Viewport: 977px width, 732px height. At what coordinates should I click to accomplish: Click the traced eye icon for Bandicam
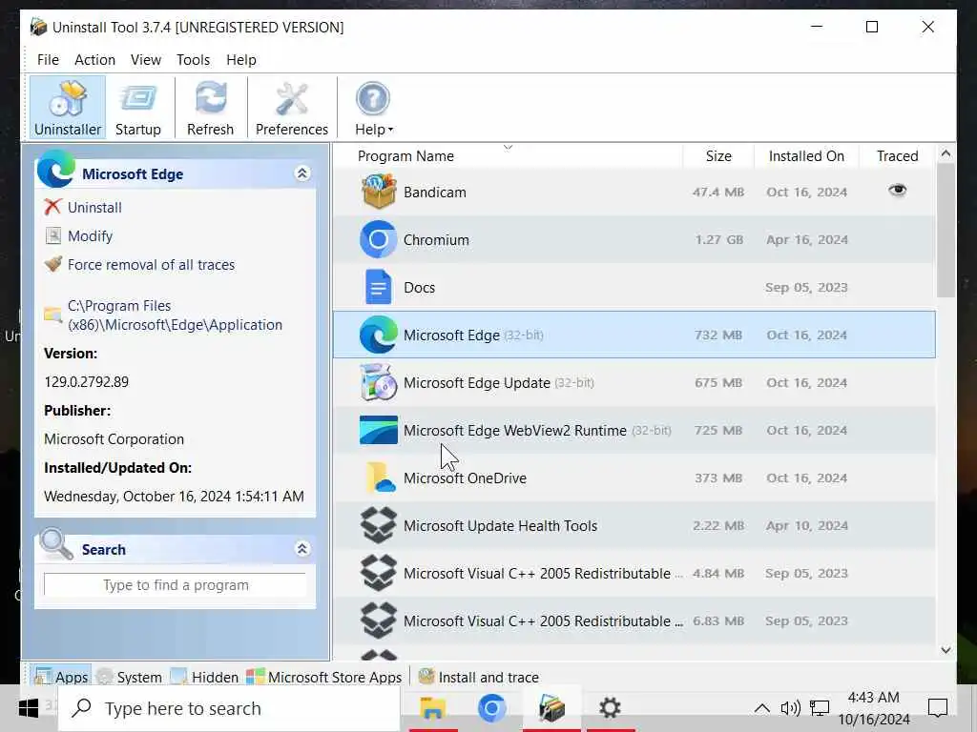coord(897,190)
